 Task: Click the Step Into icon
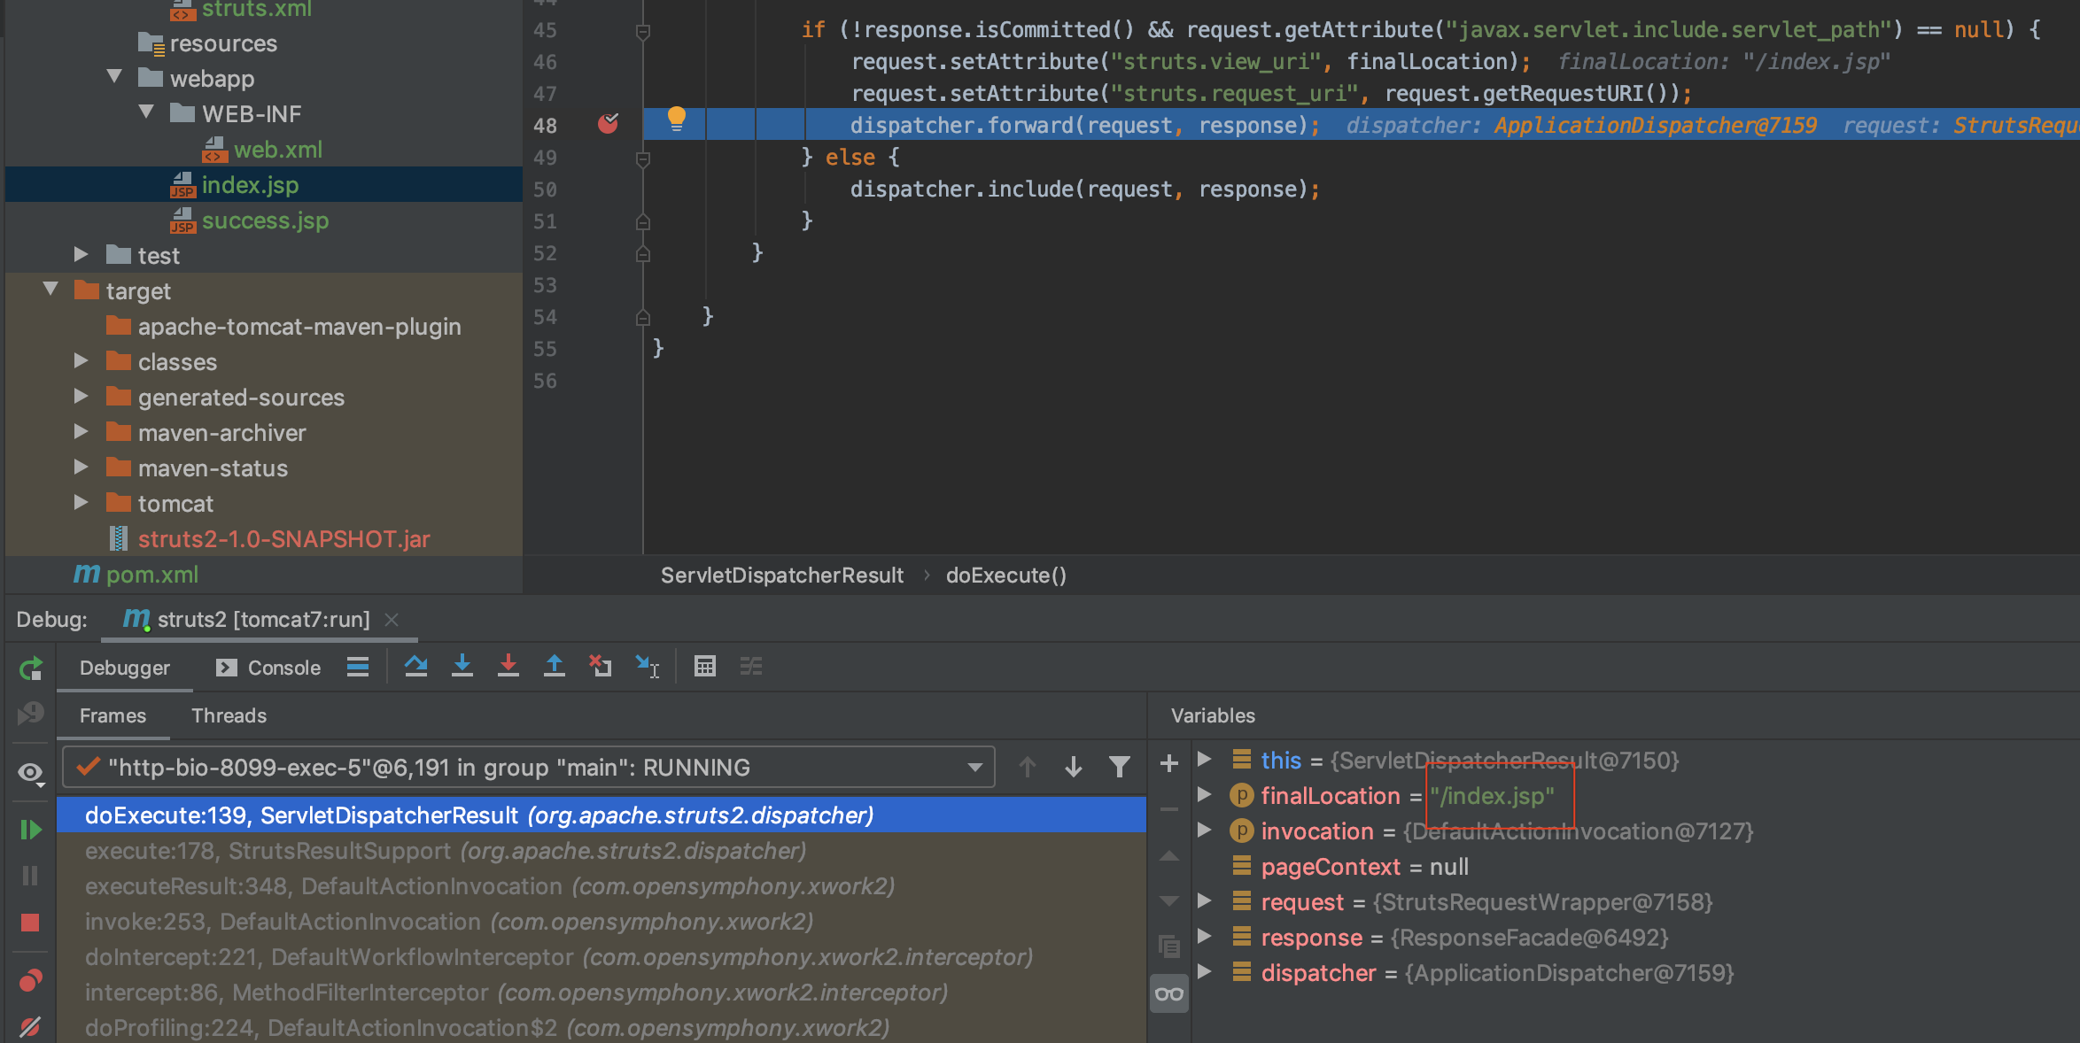(462, 666)
